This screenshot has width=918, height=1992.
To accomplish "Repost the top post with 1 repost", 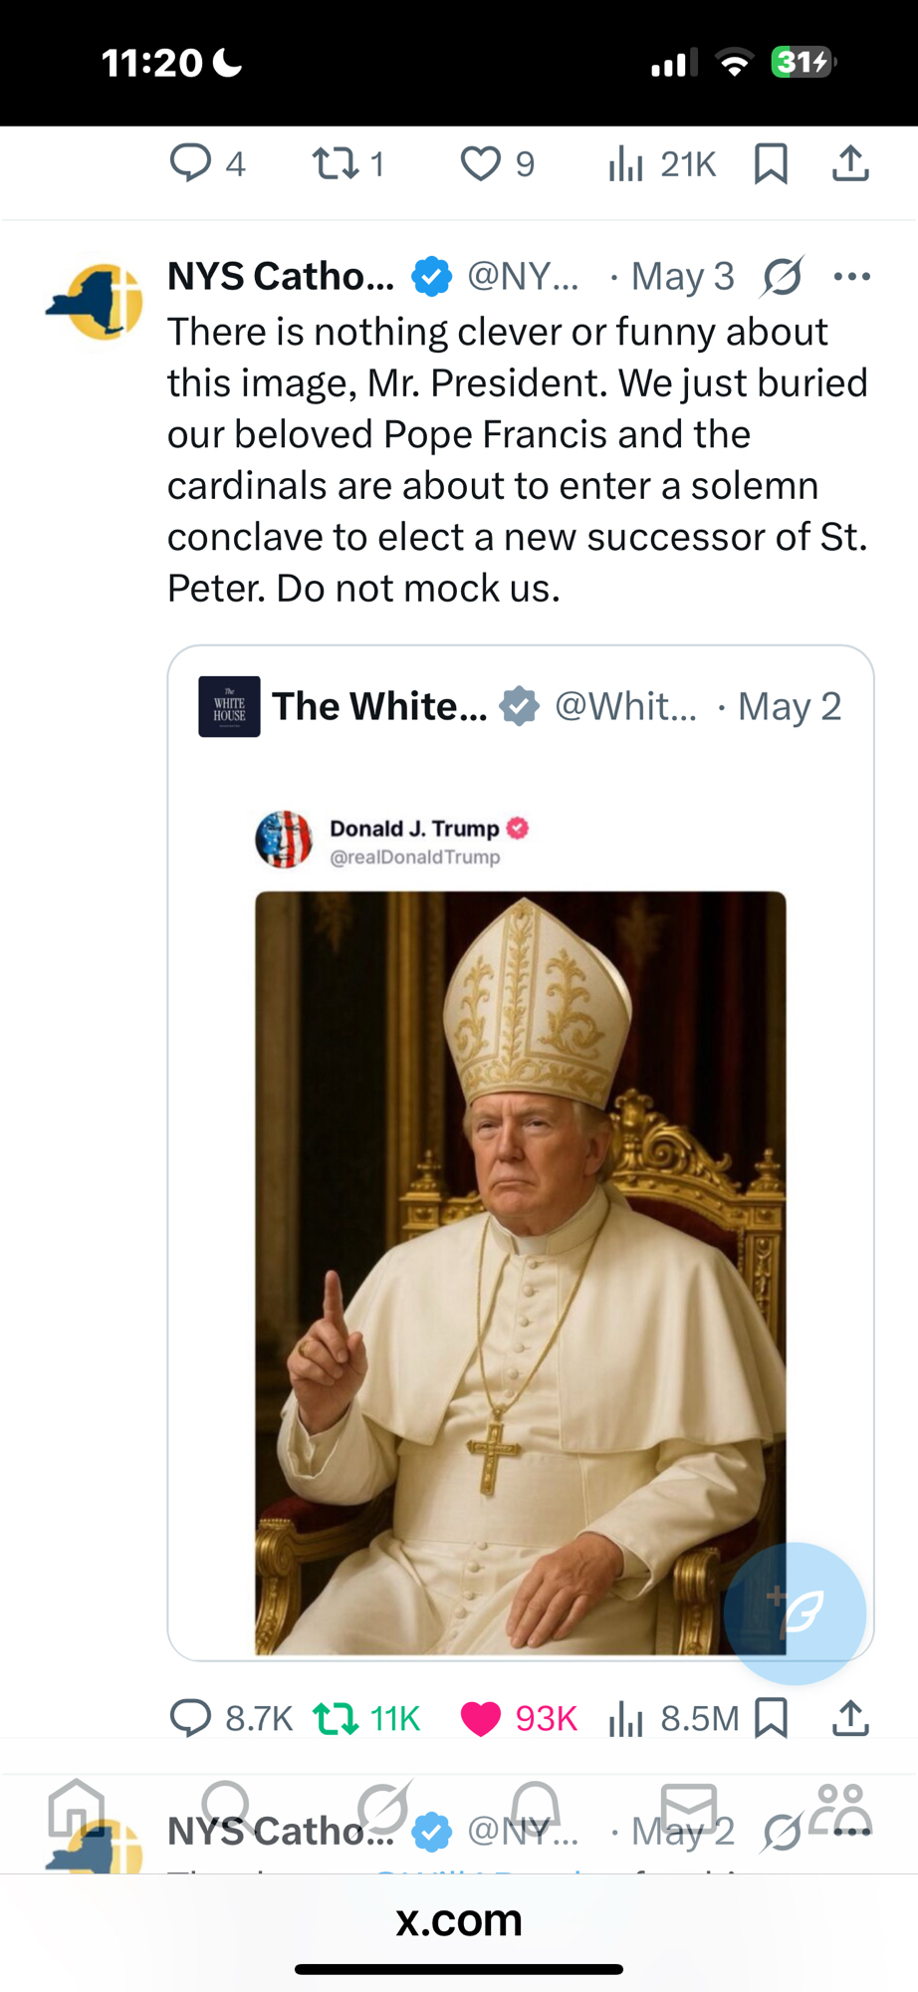I will pos(336,162).
